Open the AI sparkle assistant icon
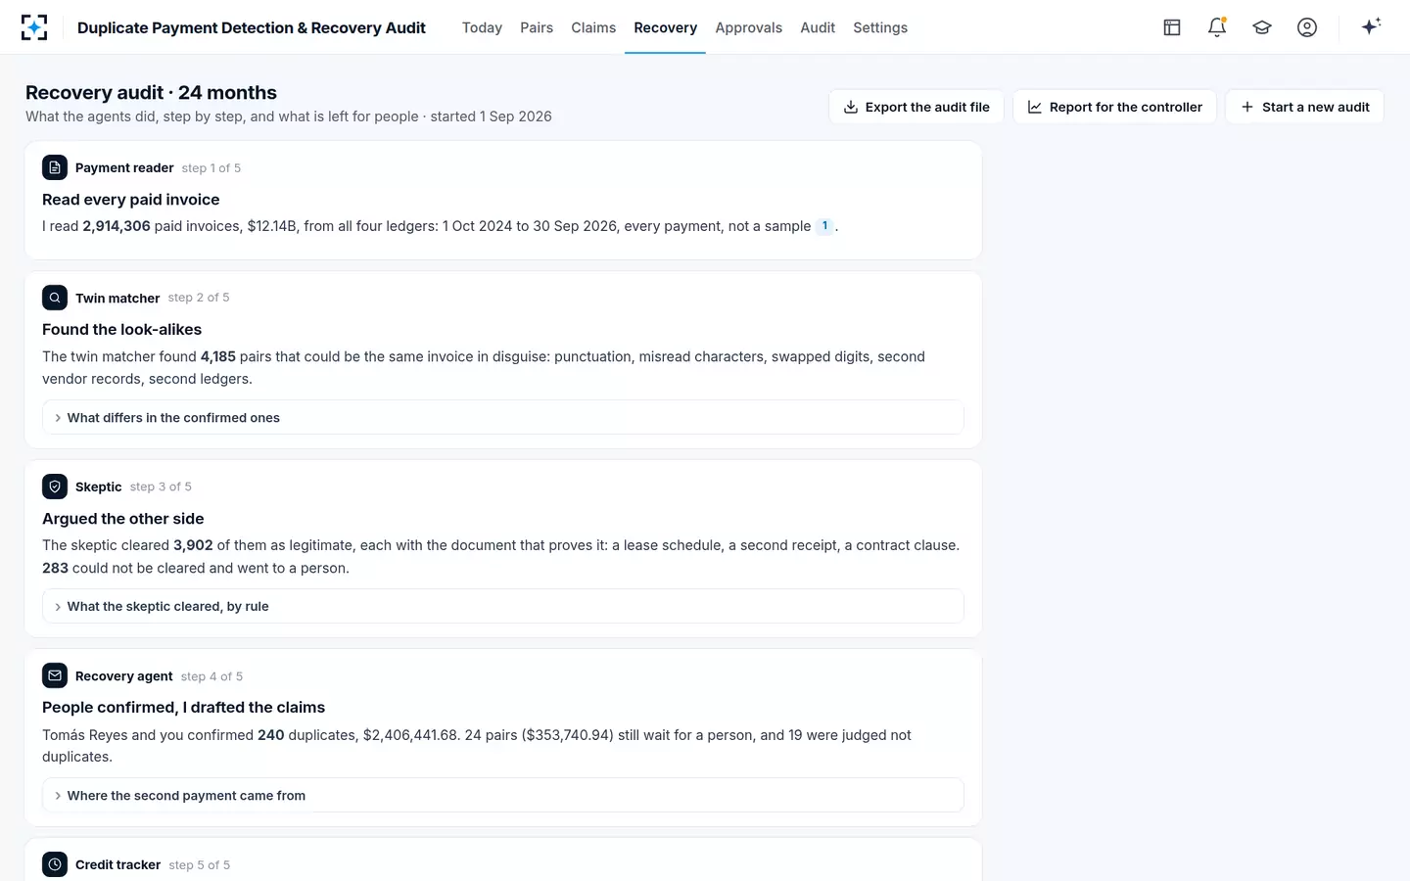Image resolution: width=1410 pixels, height=881 pixels. [1371, 26]
